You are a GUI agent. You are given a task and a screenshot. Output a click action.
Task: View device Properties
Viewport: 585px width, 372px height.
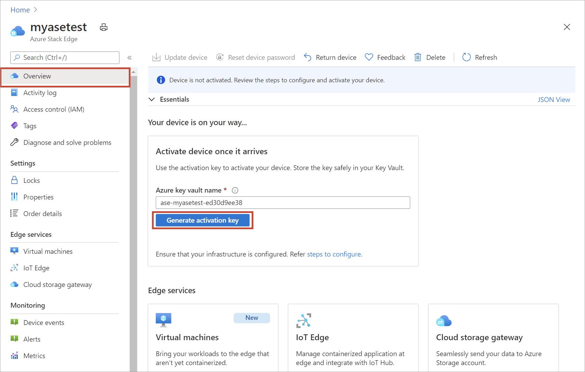click(x=38, y=197)
